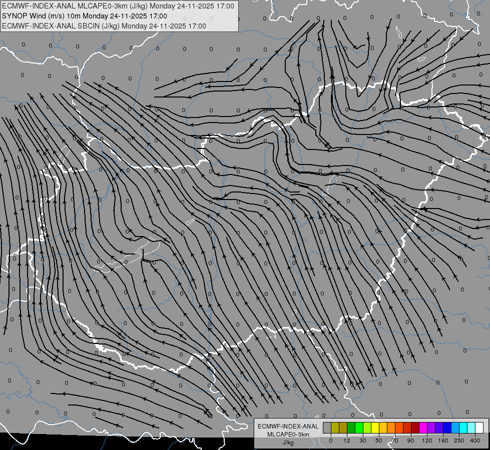490x450 pixels.
Task: Click the legend label MLCAPE0-3km
Action: [288, 434]
